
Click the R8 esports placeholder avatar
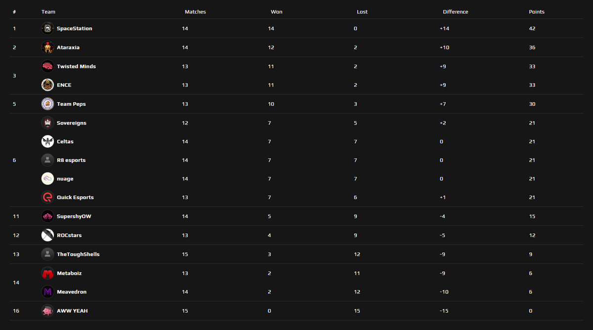pos(47,160)
